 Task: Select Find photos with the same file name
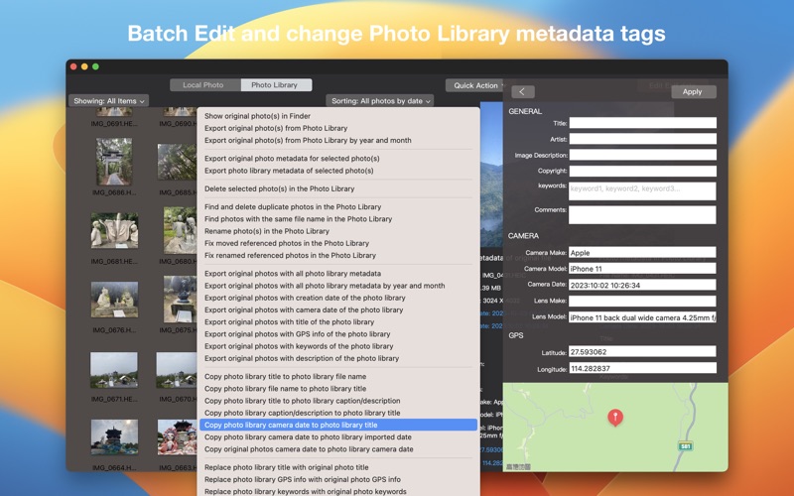click(338, 219)
